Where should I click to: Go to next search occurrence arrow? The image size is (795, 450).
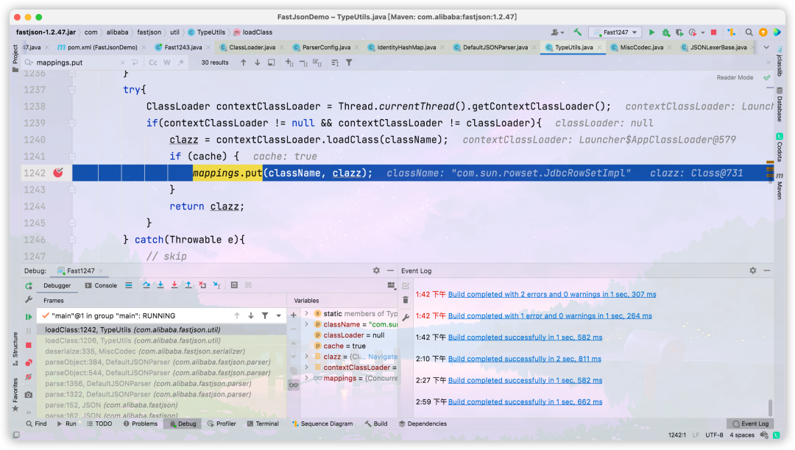tap(258, 63)
